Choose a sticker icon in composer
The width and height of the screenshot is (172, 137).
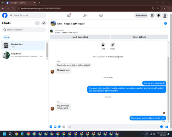pyautogui.click(x=60, y=127)
